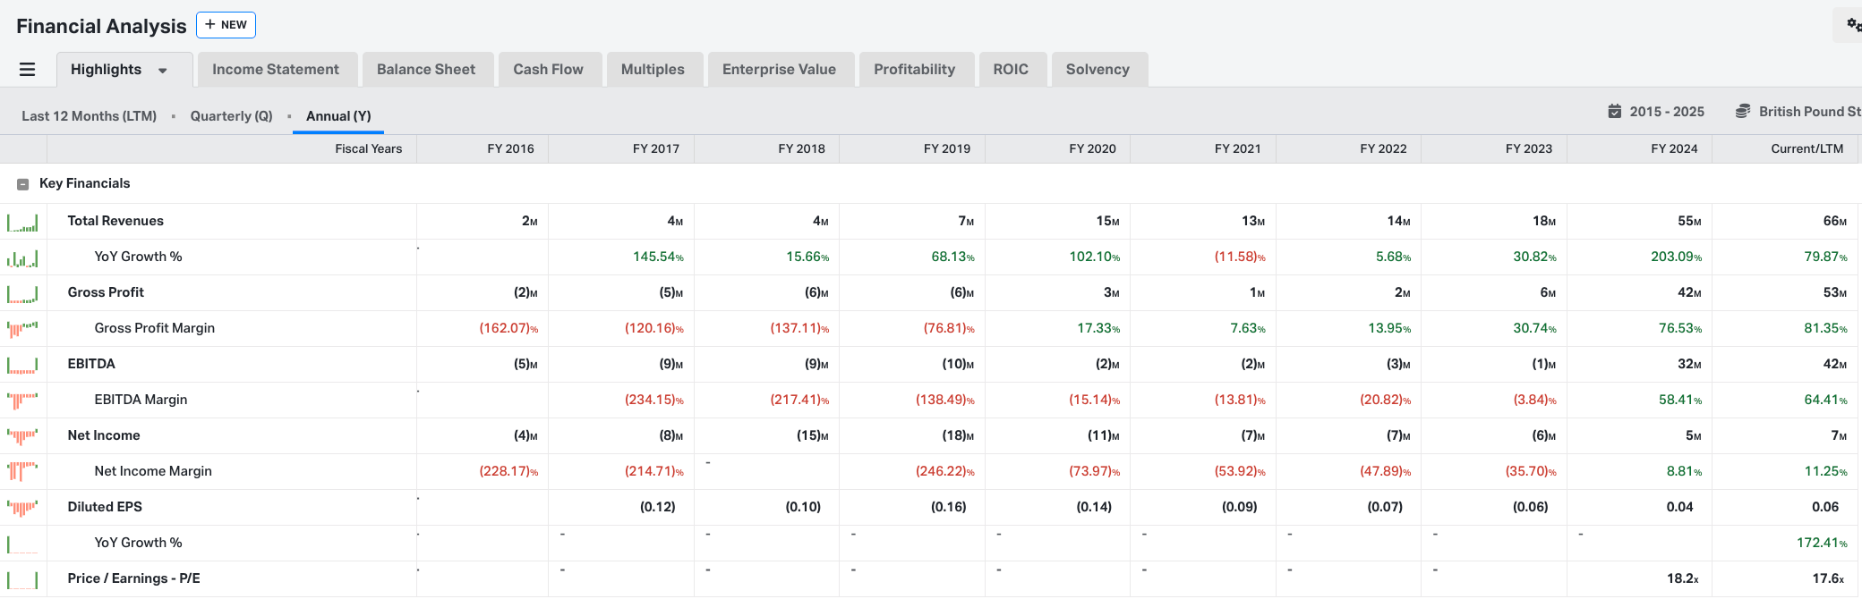Click the 172.41% EPS growth value
The image size is (1862, 599).
(x=1822, y=543)
